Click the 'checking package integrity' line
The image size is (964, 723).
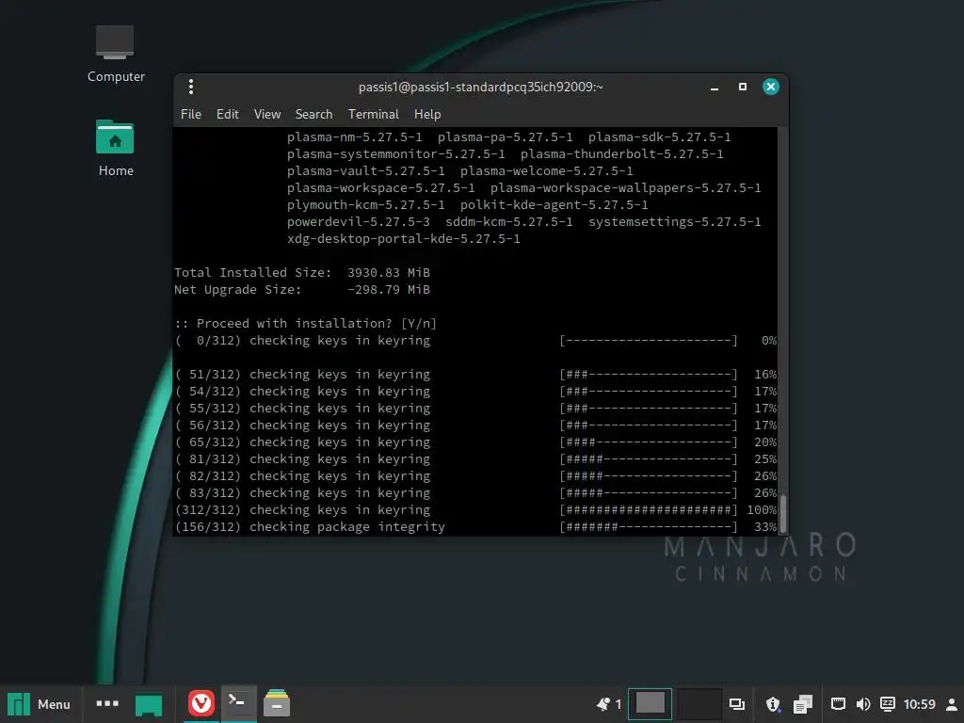point(475,527)
